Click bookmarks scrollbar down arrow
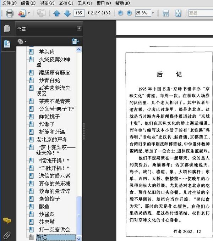This screenshot has height=241, width=213. click(x=79, y=239)
